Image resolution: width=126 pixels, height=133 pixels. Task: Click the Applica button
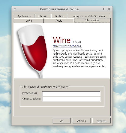click(101, 121)
